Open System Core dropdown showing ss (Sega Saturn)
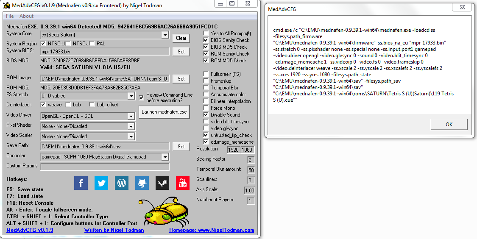The image size is (477, 239). tap(105, 35)
